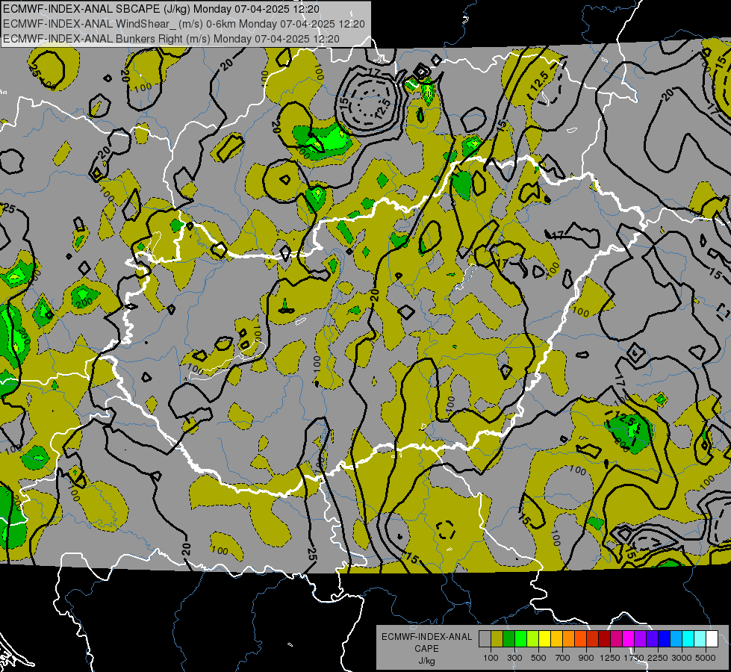Click the pure yellow legend swatch
The image size is (731, 672).
(x=544, y=639)
